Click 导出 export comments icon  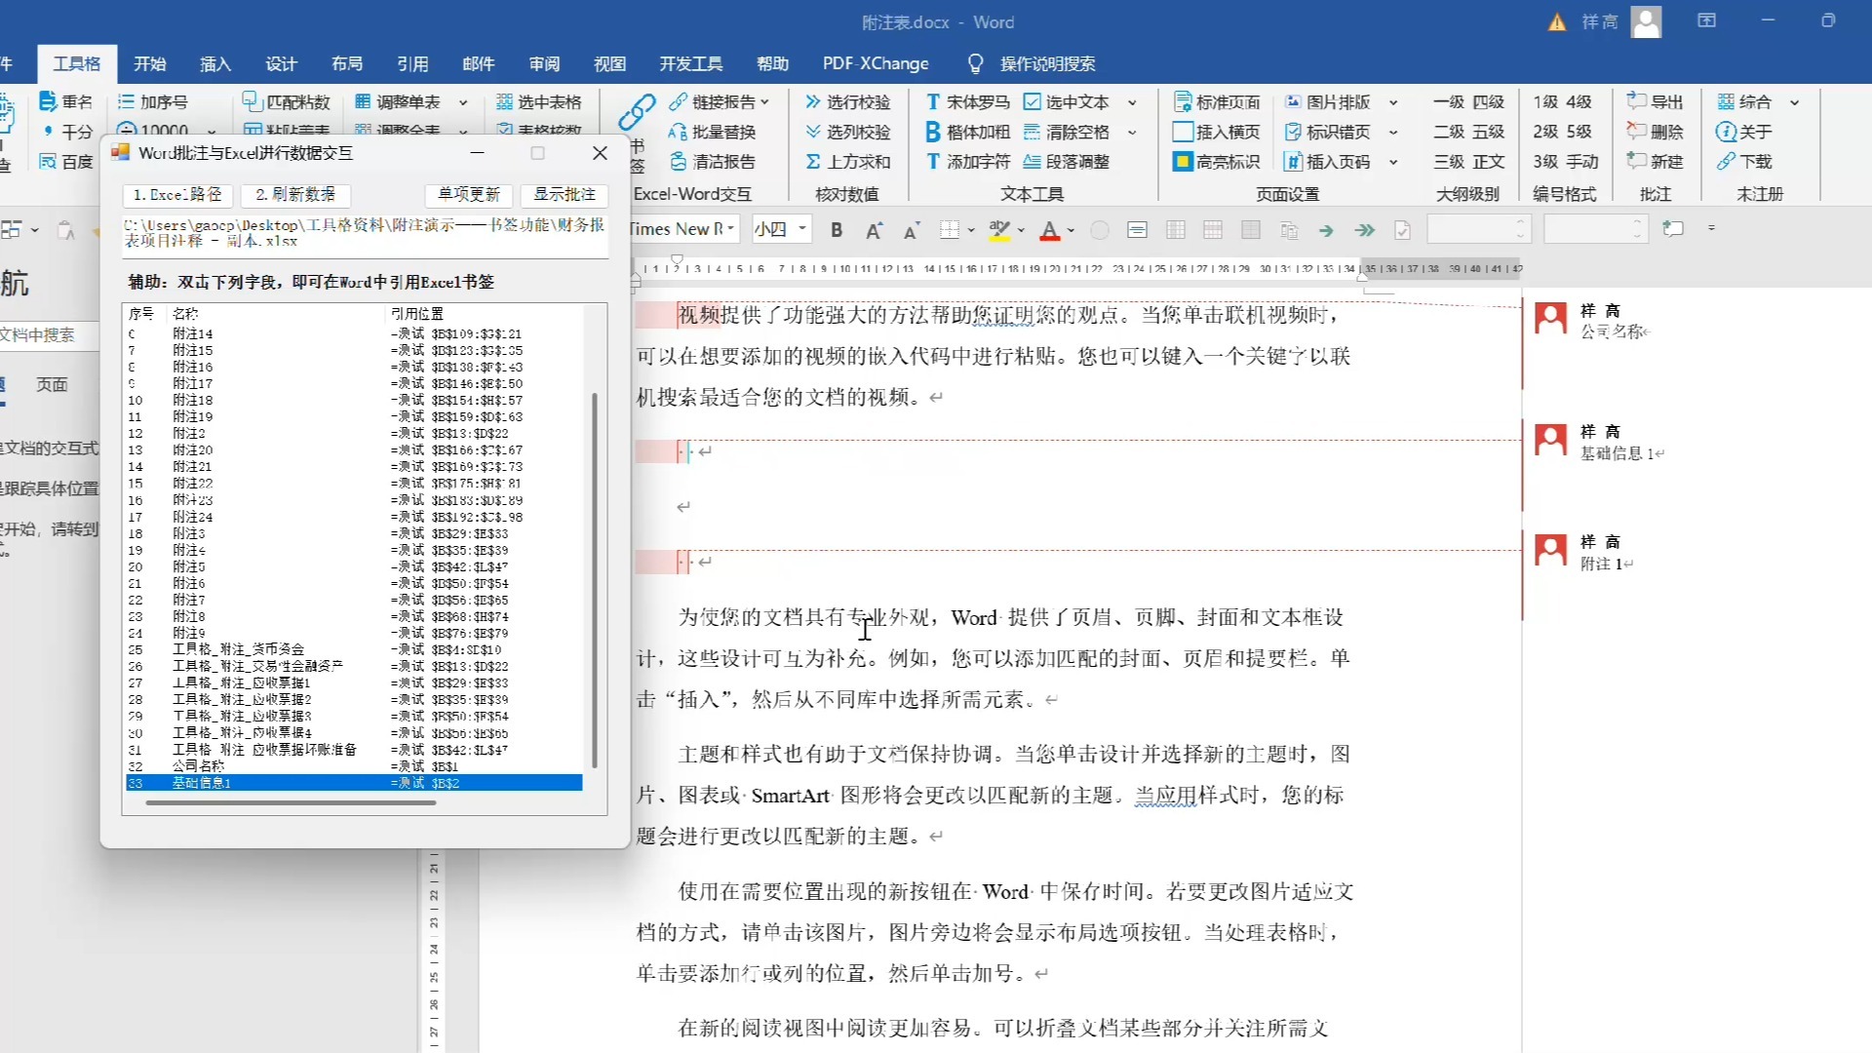pos(1635,102)
